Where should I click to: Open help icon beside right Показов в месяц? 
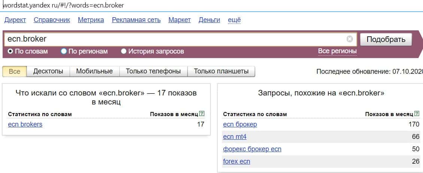[x=417, y=114]
